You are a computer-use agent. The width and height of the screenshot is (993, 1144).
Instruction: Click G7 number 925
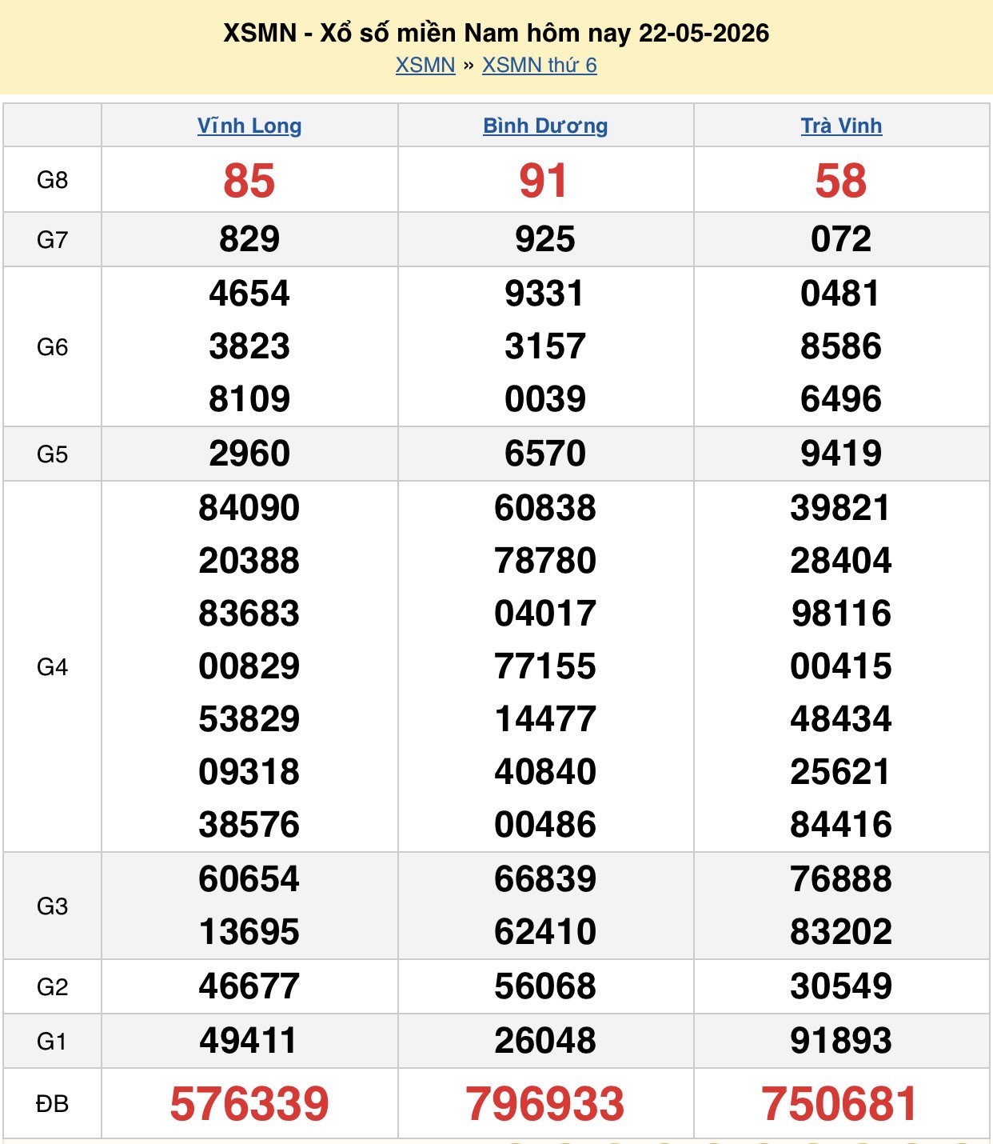545,239
